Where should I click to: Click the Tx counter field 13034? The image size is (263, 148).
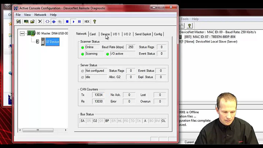tap(98, 95)
